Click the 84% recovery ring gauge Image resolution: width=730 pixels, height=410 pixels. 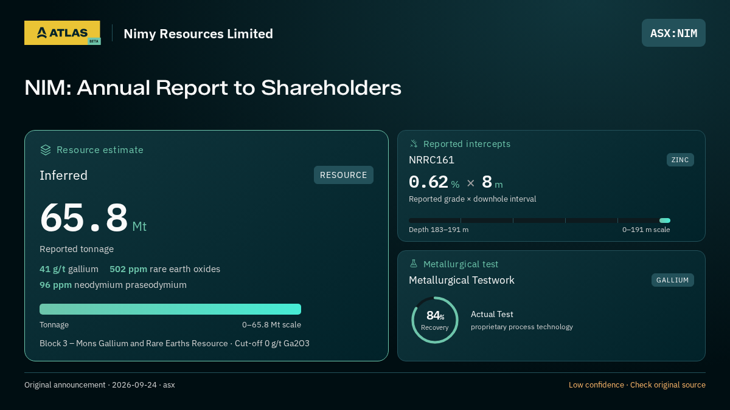(435, 320)
